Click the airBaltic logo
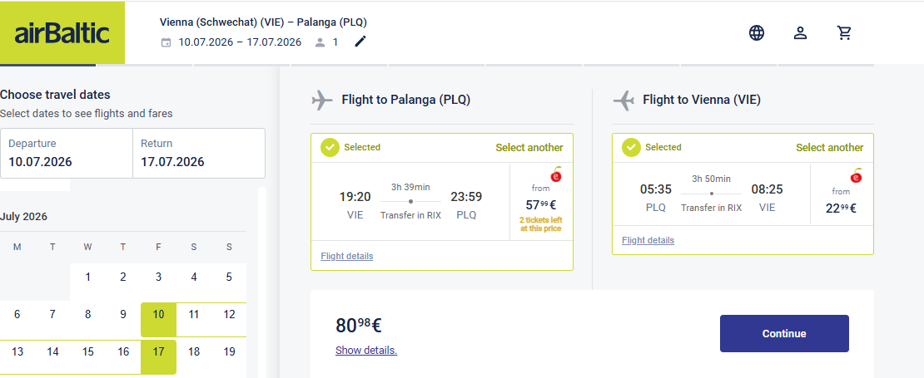The width and height of the screenshot is (924, 378). click(x=62, y=33)
